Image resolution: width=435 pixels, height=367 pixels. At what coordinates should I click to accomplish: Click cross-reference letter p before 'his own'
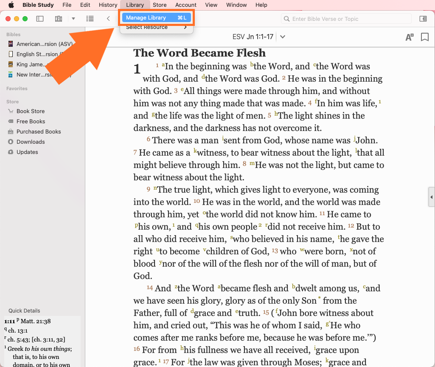[x=136, y=225]
